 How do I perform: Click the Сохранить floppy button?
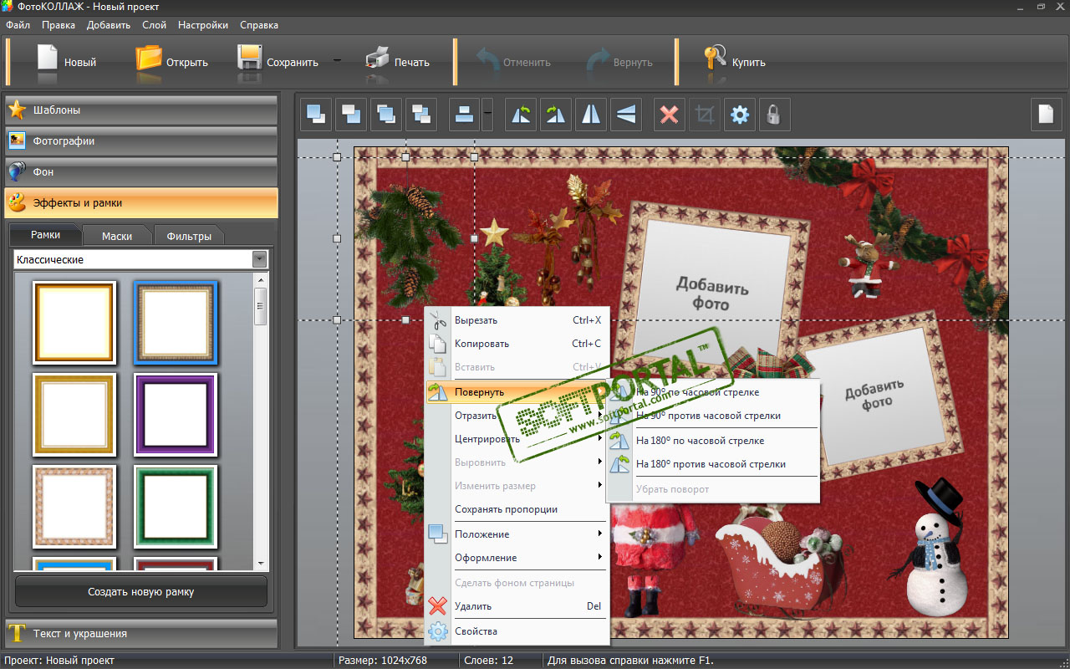click(278, 62)
